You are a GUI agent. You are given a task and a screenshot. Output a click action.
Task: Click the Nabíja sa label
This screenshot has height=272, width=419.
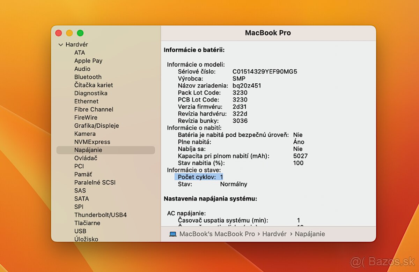click(191, 149)
